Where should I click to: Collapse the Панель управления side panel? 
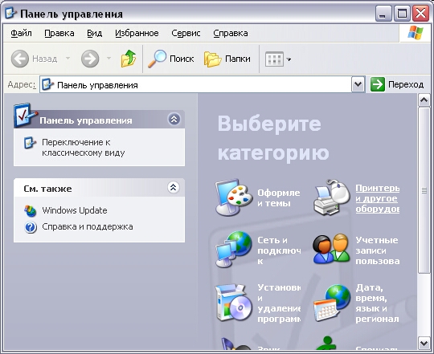(174, 120)
